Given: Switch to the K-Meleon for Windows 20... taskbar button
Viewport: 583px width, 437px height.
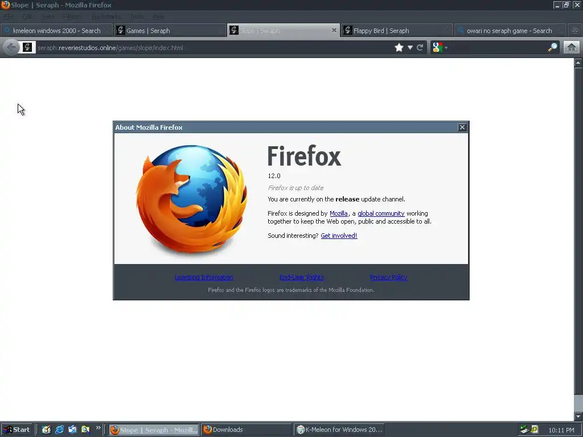Looking at the screenshot, I should (339, 430).
